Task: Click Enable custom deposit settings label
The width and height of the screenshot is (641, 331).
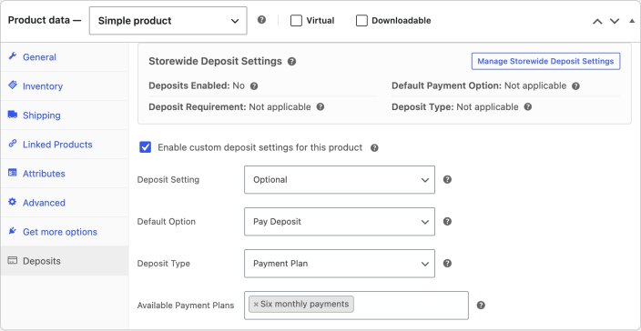Action: pyautogui.click(x=260, y=147)
